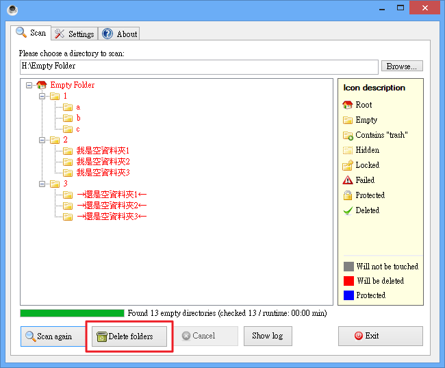The height and width of the screenshot is (368, 445).
Task: Click the Empty folder icon in legend
Action: pos(348,120)
